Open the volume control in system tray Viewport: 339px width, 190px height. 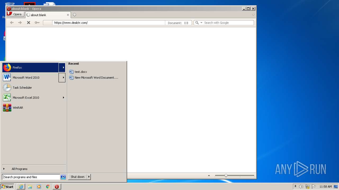point(301,187)
